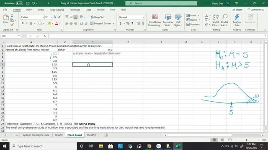Click the AutoSum sigma icon
268x150 pixels.
206,15
